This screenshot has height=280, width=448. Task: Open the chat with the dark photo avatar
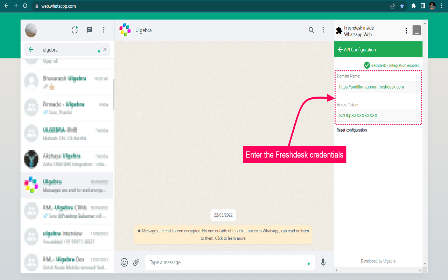tap(67, 160)
